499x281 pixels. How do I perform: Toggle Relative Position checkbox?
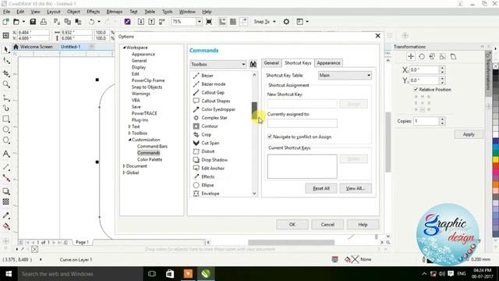click(x=416, y=90)
